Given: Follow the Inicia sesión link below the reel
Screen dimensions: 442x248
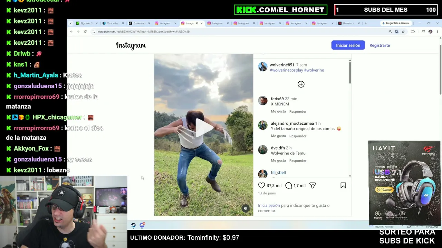Looking at the screenshot, I should coord(269,205).
